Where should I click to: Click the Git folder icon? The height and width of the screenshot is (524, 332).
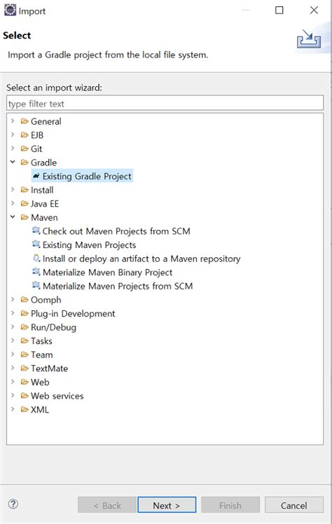pos(25,149)
